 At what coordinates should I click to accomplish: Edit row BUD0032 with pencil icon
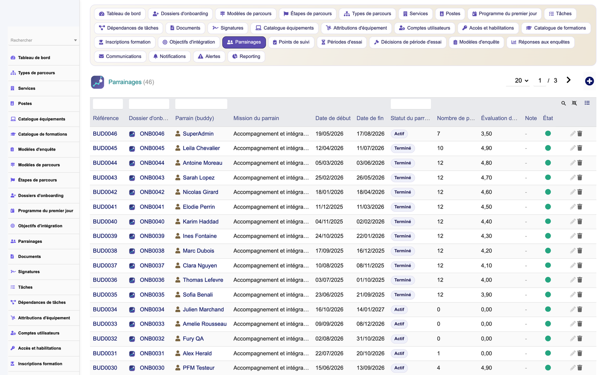[x=573, y=339]
